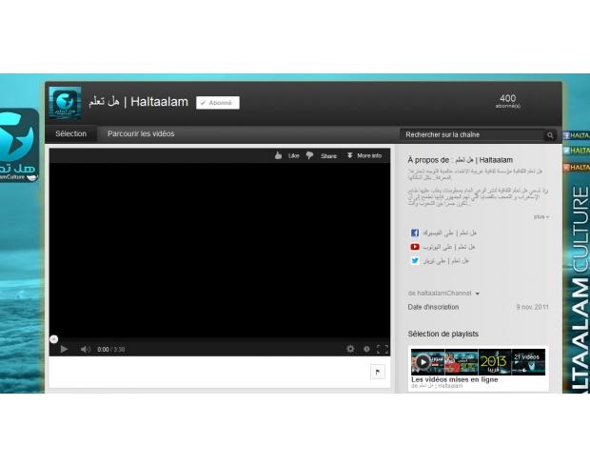Click the flag report icon below video
This screenshot has height=467, width=590.
[378, 373]
